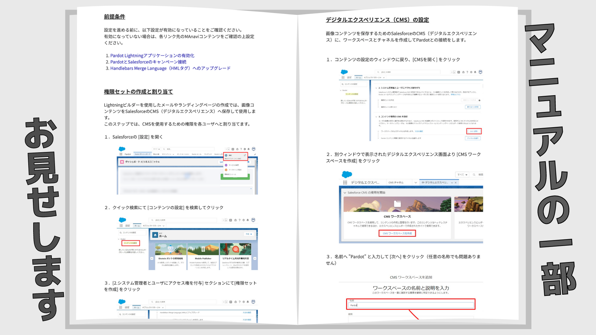Click 割り当ての管理 button in content setup screenshot

pos(473,107)
